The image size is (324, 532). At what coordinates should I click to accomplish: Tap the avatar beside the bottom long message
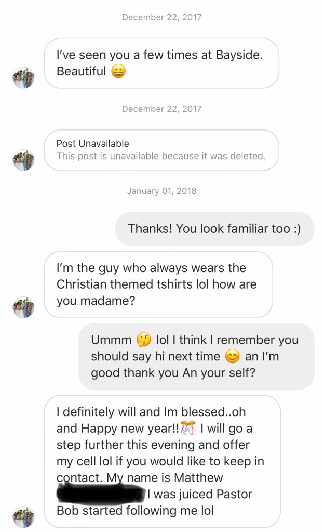(23, 517)
